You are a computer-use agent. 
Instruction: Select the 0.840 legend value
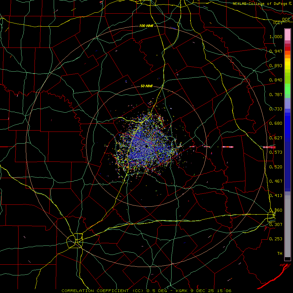(276, 80)
